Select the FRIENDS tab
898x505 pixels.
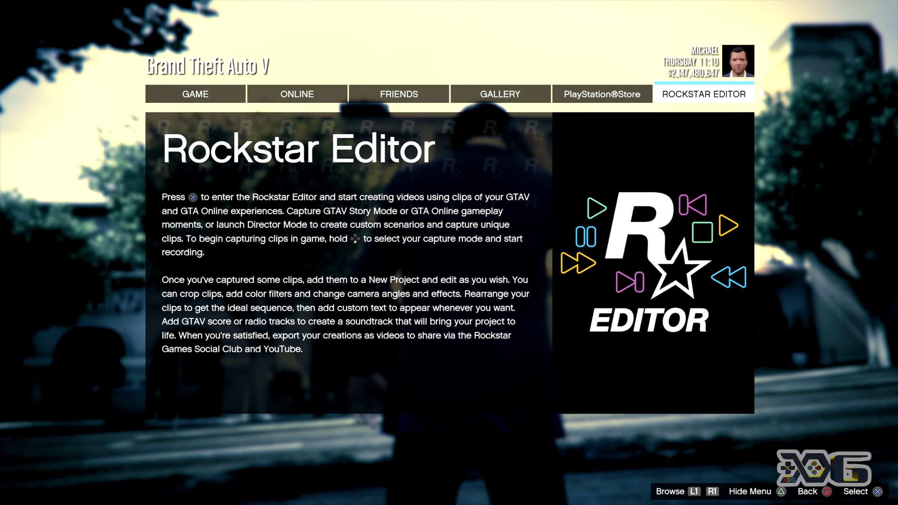coord(399,94)
